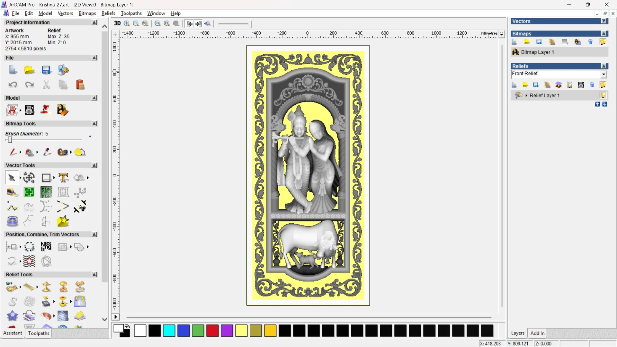This screenshot has width=617, height=347.
Task: Collapse the Bitmap Tools section
Action: [x=94, y=124]
